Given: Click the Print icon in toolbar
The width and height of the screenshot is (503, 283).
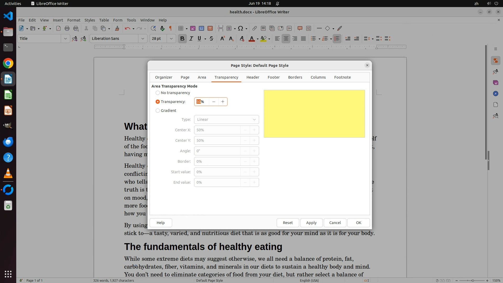Looking at the screenshot, I should tap(67, 29).
